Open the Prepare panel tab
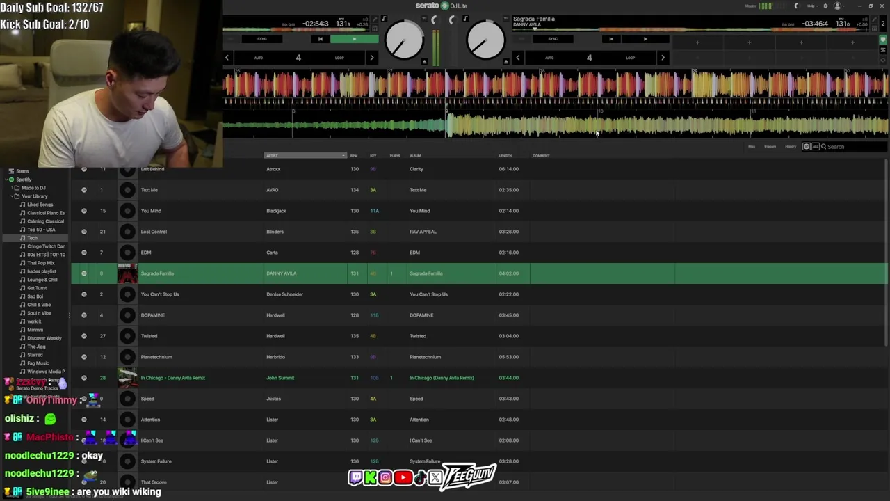 click(770, 147)
